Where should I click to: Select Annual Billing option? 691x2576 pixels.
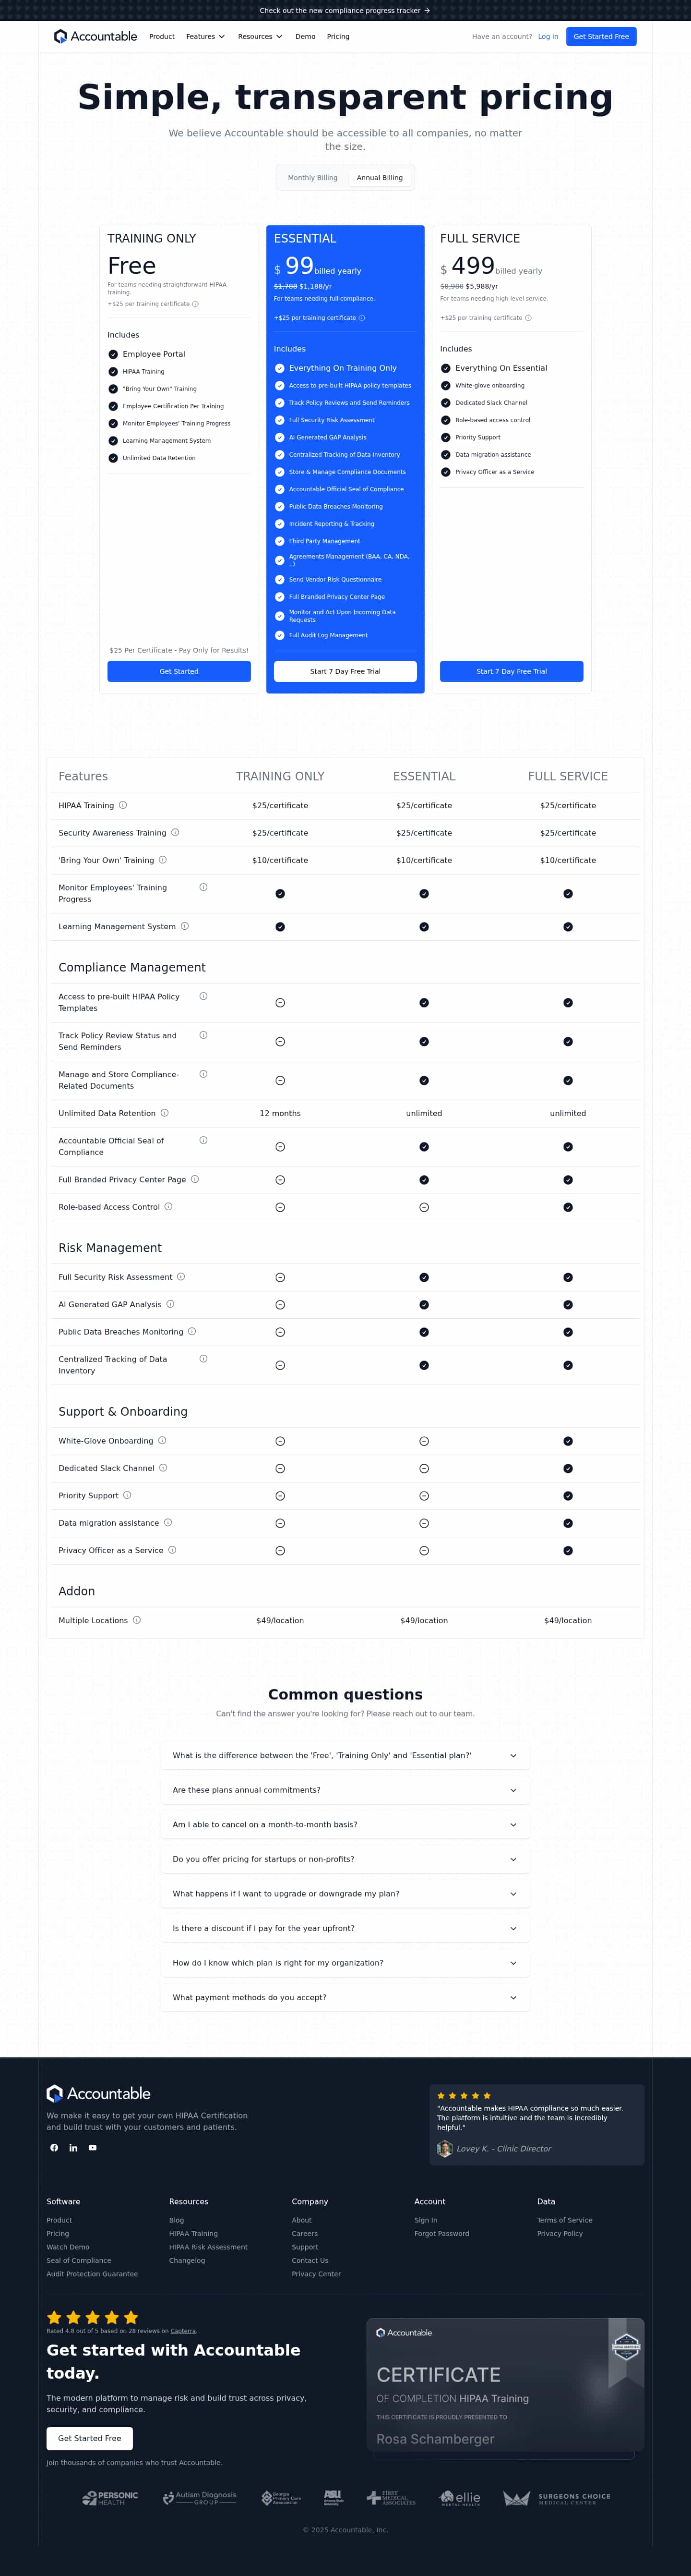click(x=380, y=178)
